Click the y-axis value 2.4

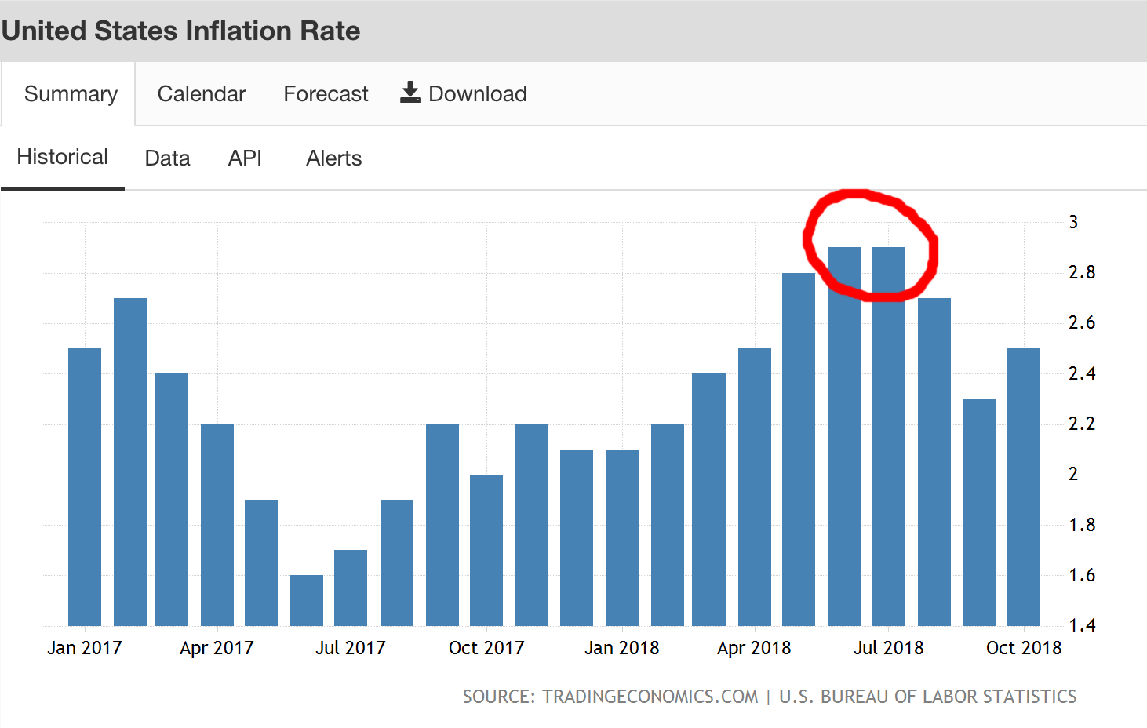1082,373
